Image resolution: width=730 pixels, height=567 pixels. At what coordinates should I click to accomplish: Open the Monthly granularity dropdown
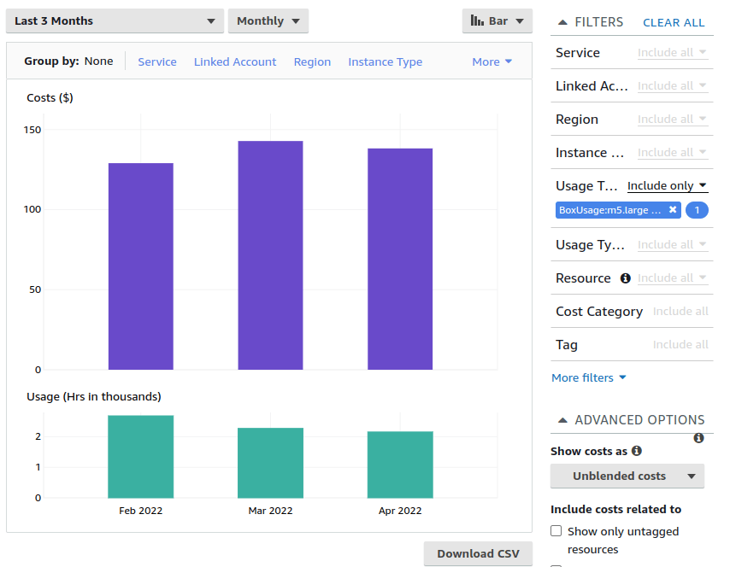[268, 21]
